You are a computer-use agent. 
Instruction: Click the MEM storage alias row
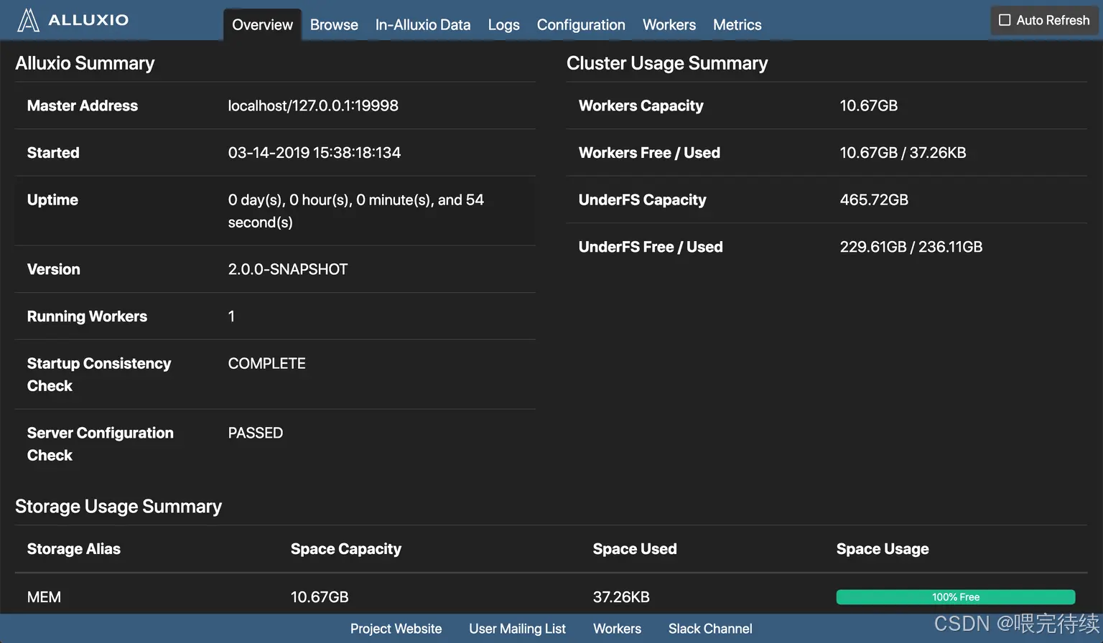[x=551, y=597]
